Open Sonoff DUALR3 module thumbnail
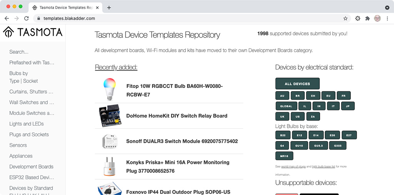The height and width of the screenshot is (195, 394). pos(110,141)
